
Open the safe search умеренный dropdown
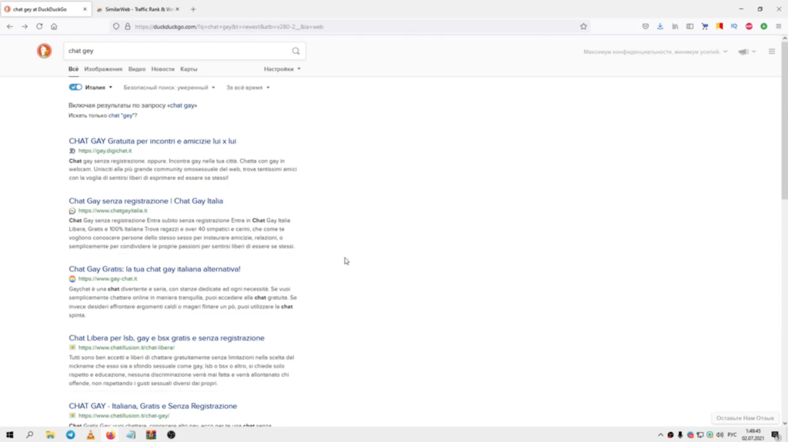(169, 88)
